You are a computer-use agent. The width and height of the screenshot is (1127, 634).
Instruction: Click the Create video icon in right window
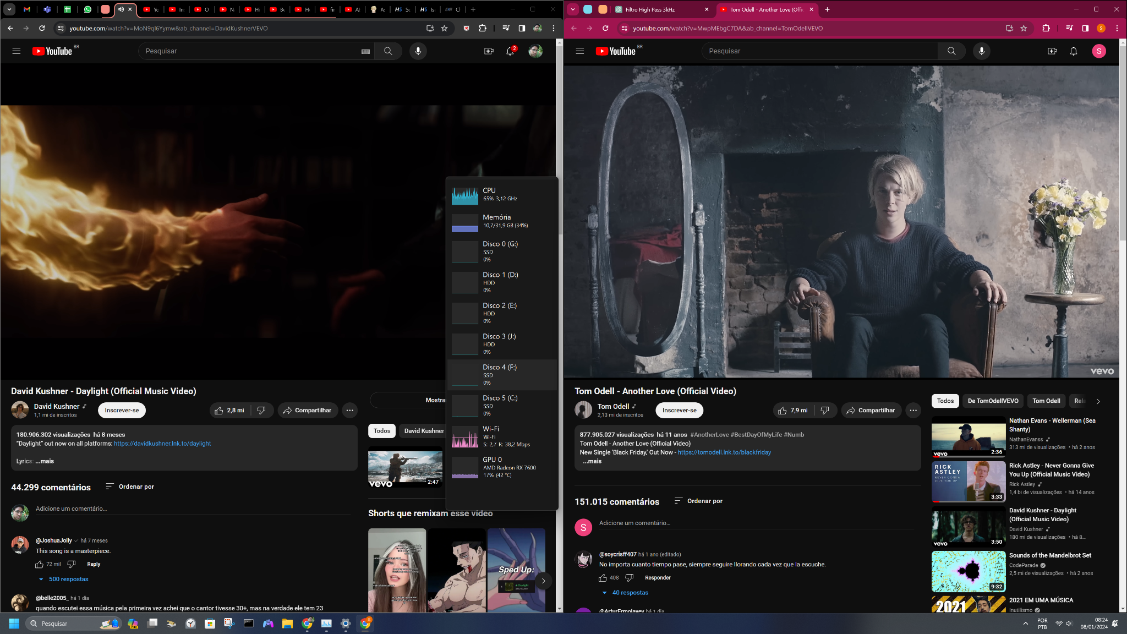pos(1052,51)
